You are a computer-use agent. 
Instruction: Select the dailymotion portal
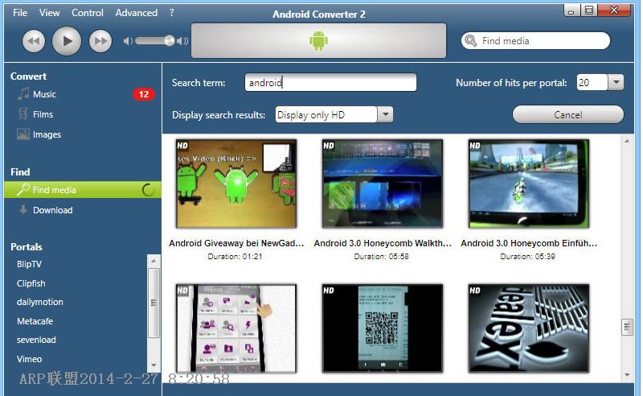[39, 302]
